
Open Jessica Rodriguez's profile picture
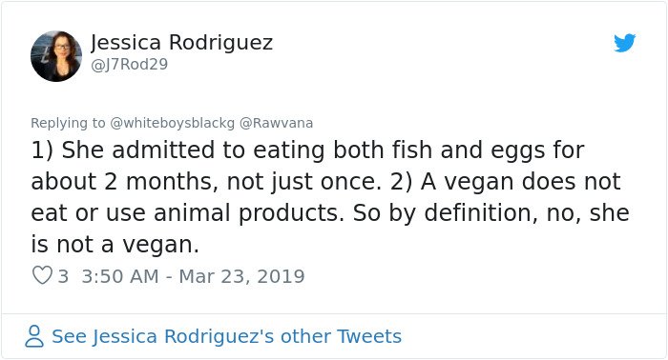click(x=56, y=56)
